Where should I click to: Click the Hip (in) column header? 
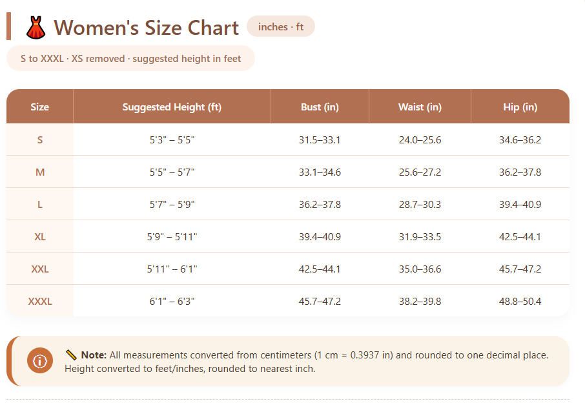[x=520, y=107]
